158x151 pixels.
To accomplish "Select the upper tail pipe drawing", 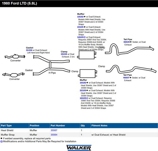I will coord(130,49).
